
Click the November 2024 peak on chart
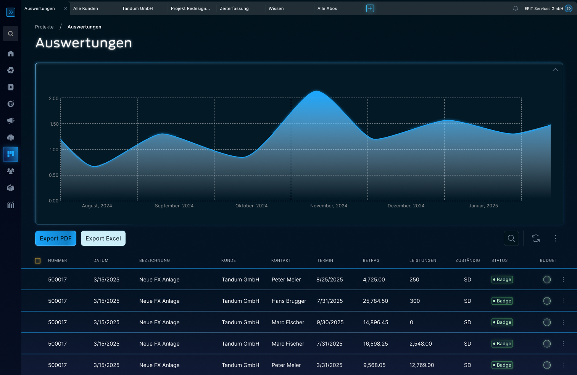317,91
